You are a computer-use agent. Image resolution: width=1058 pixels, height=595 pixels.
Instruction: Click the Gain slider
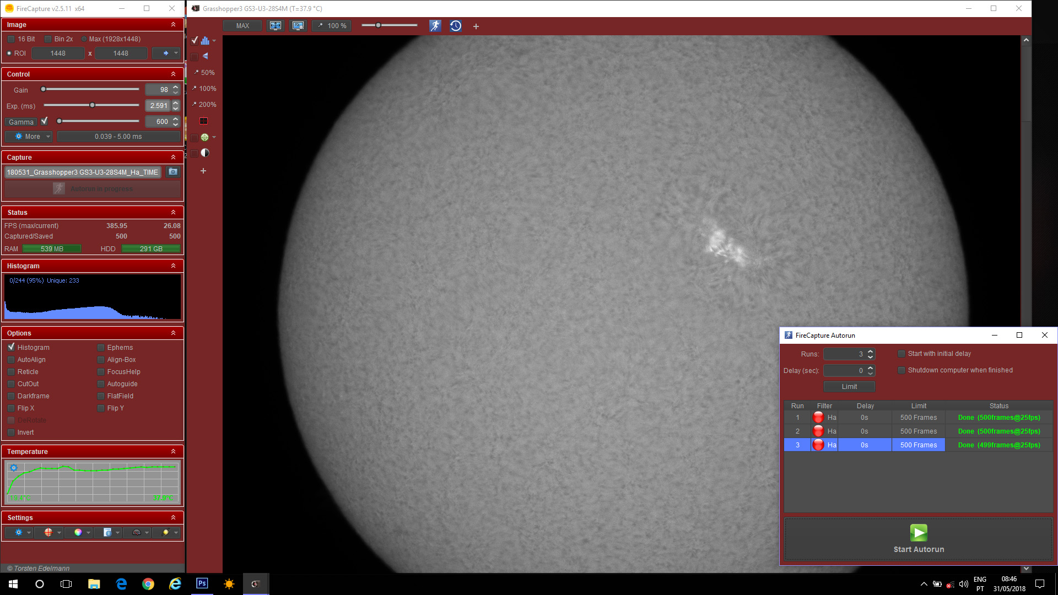(x=91, y=89)
